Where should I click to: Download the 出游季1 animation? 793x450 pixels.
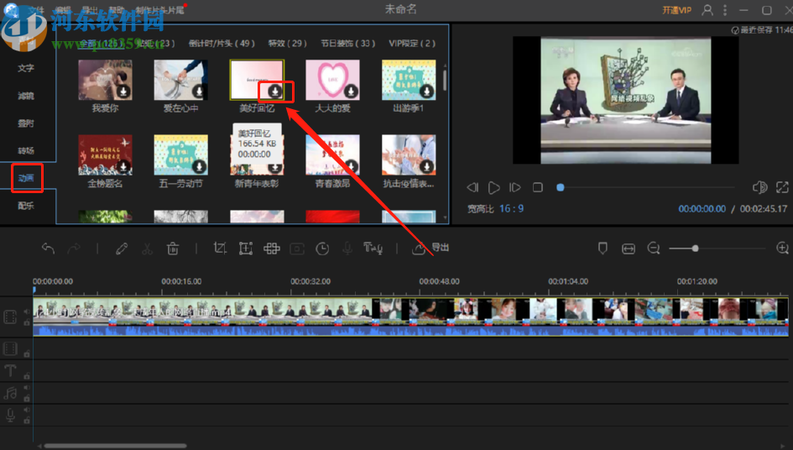click(x=427, y=92)
